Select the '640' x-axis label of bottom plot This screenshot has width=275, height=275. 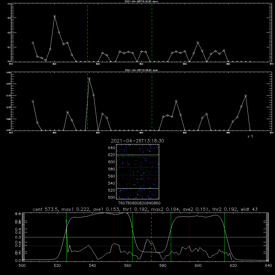pyautogui.click(x=268, y=266)
